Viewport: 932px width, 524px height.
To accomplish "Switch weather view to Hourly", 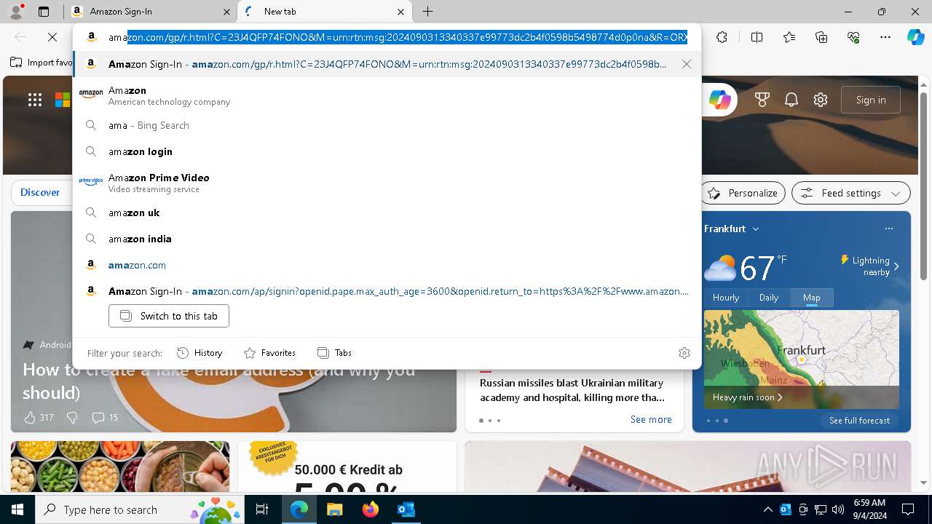I will [726, 297].
